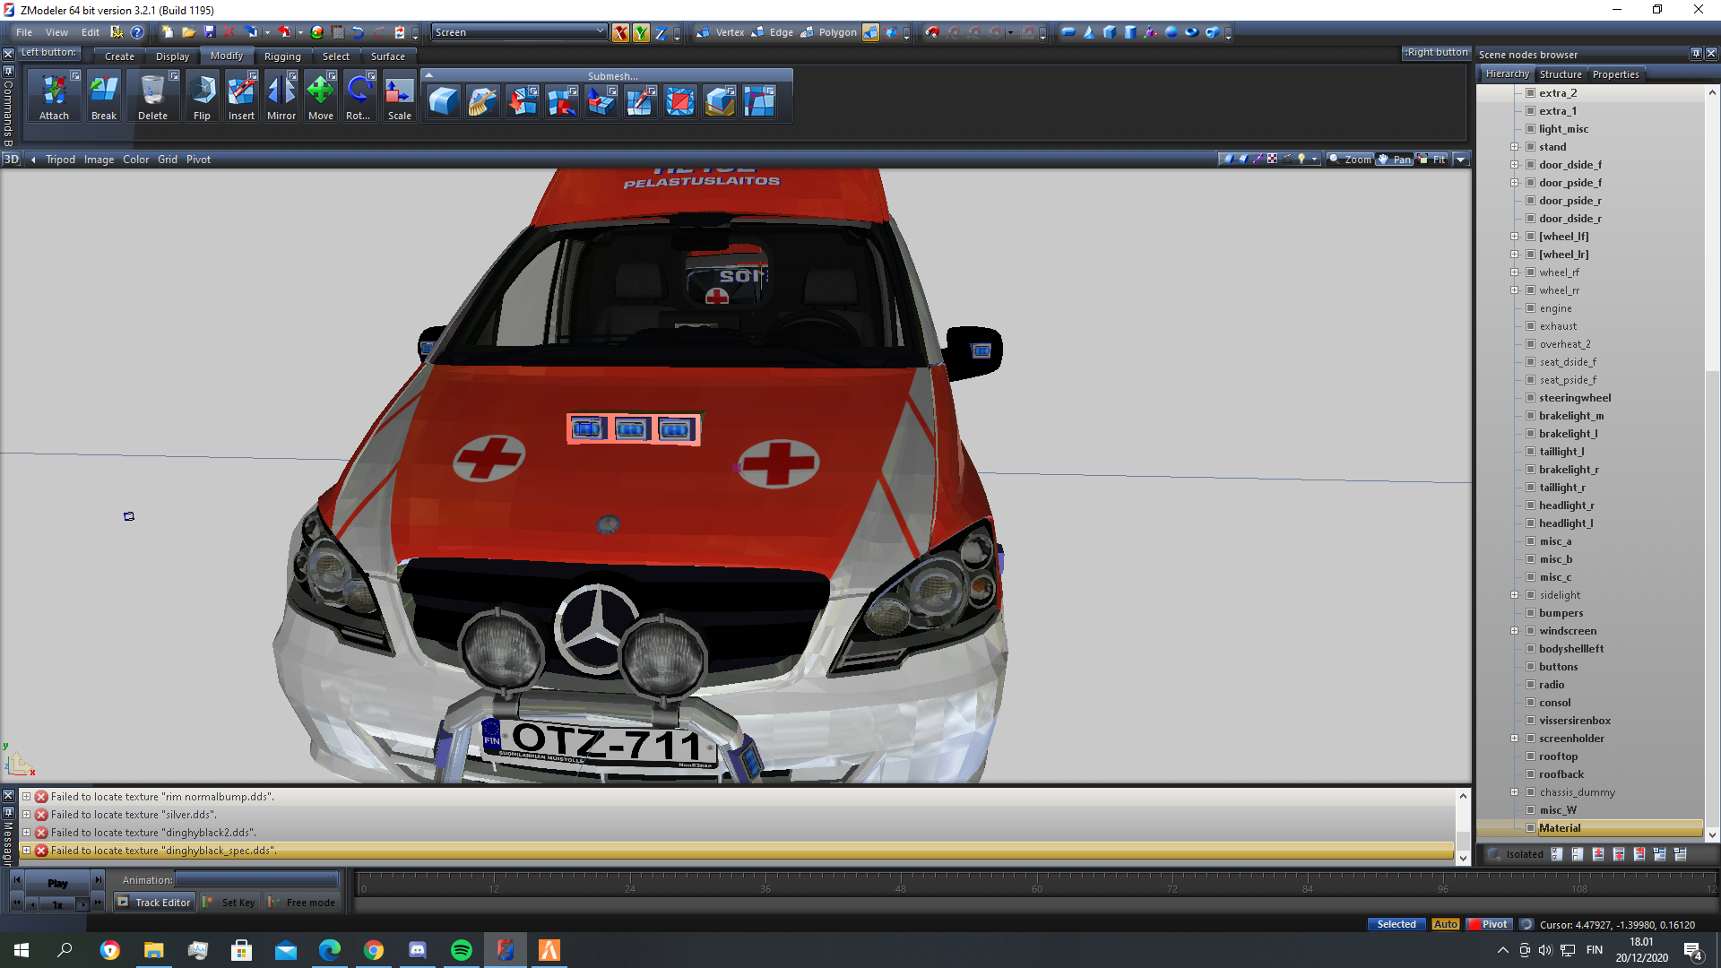Open the Screen coordinate system dropdown
The width and height of the screenshot is (1721, 968).
601,32
